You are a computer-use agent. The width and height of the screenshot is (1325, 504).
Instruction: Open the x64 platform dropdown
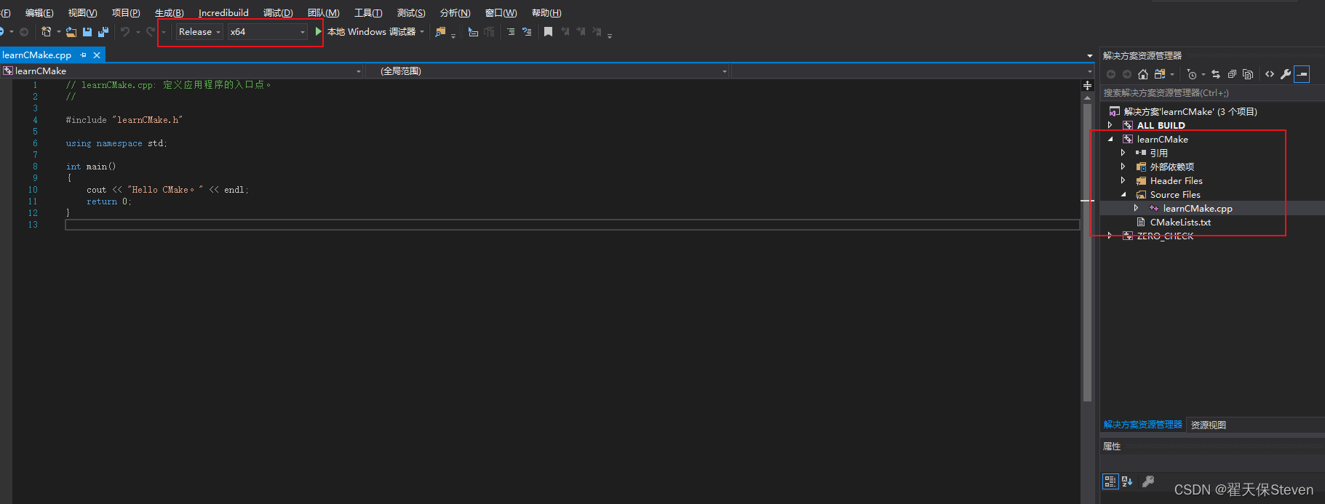[x=268, y=32]
